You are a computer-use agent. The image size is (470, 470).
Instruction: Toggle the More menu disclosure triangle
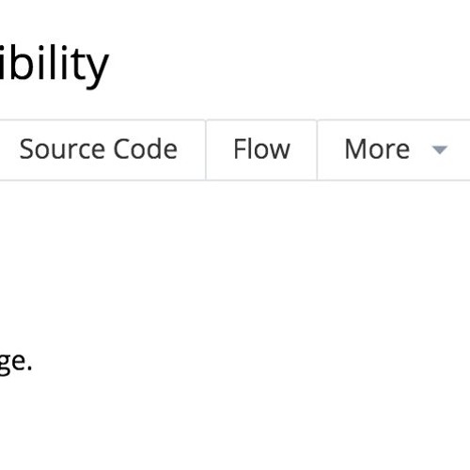pyautogui.click(x=439, y=150)
